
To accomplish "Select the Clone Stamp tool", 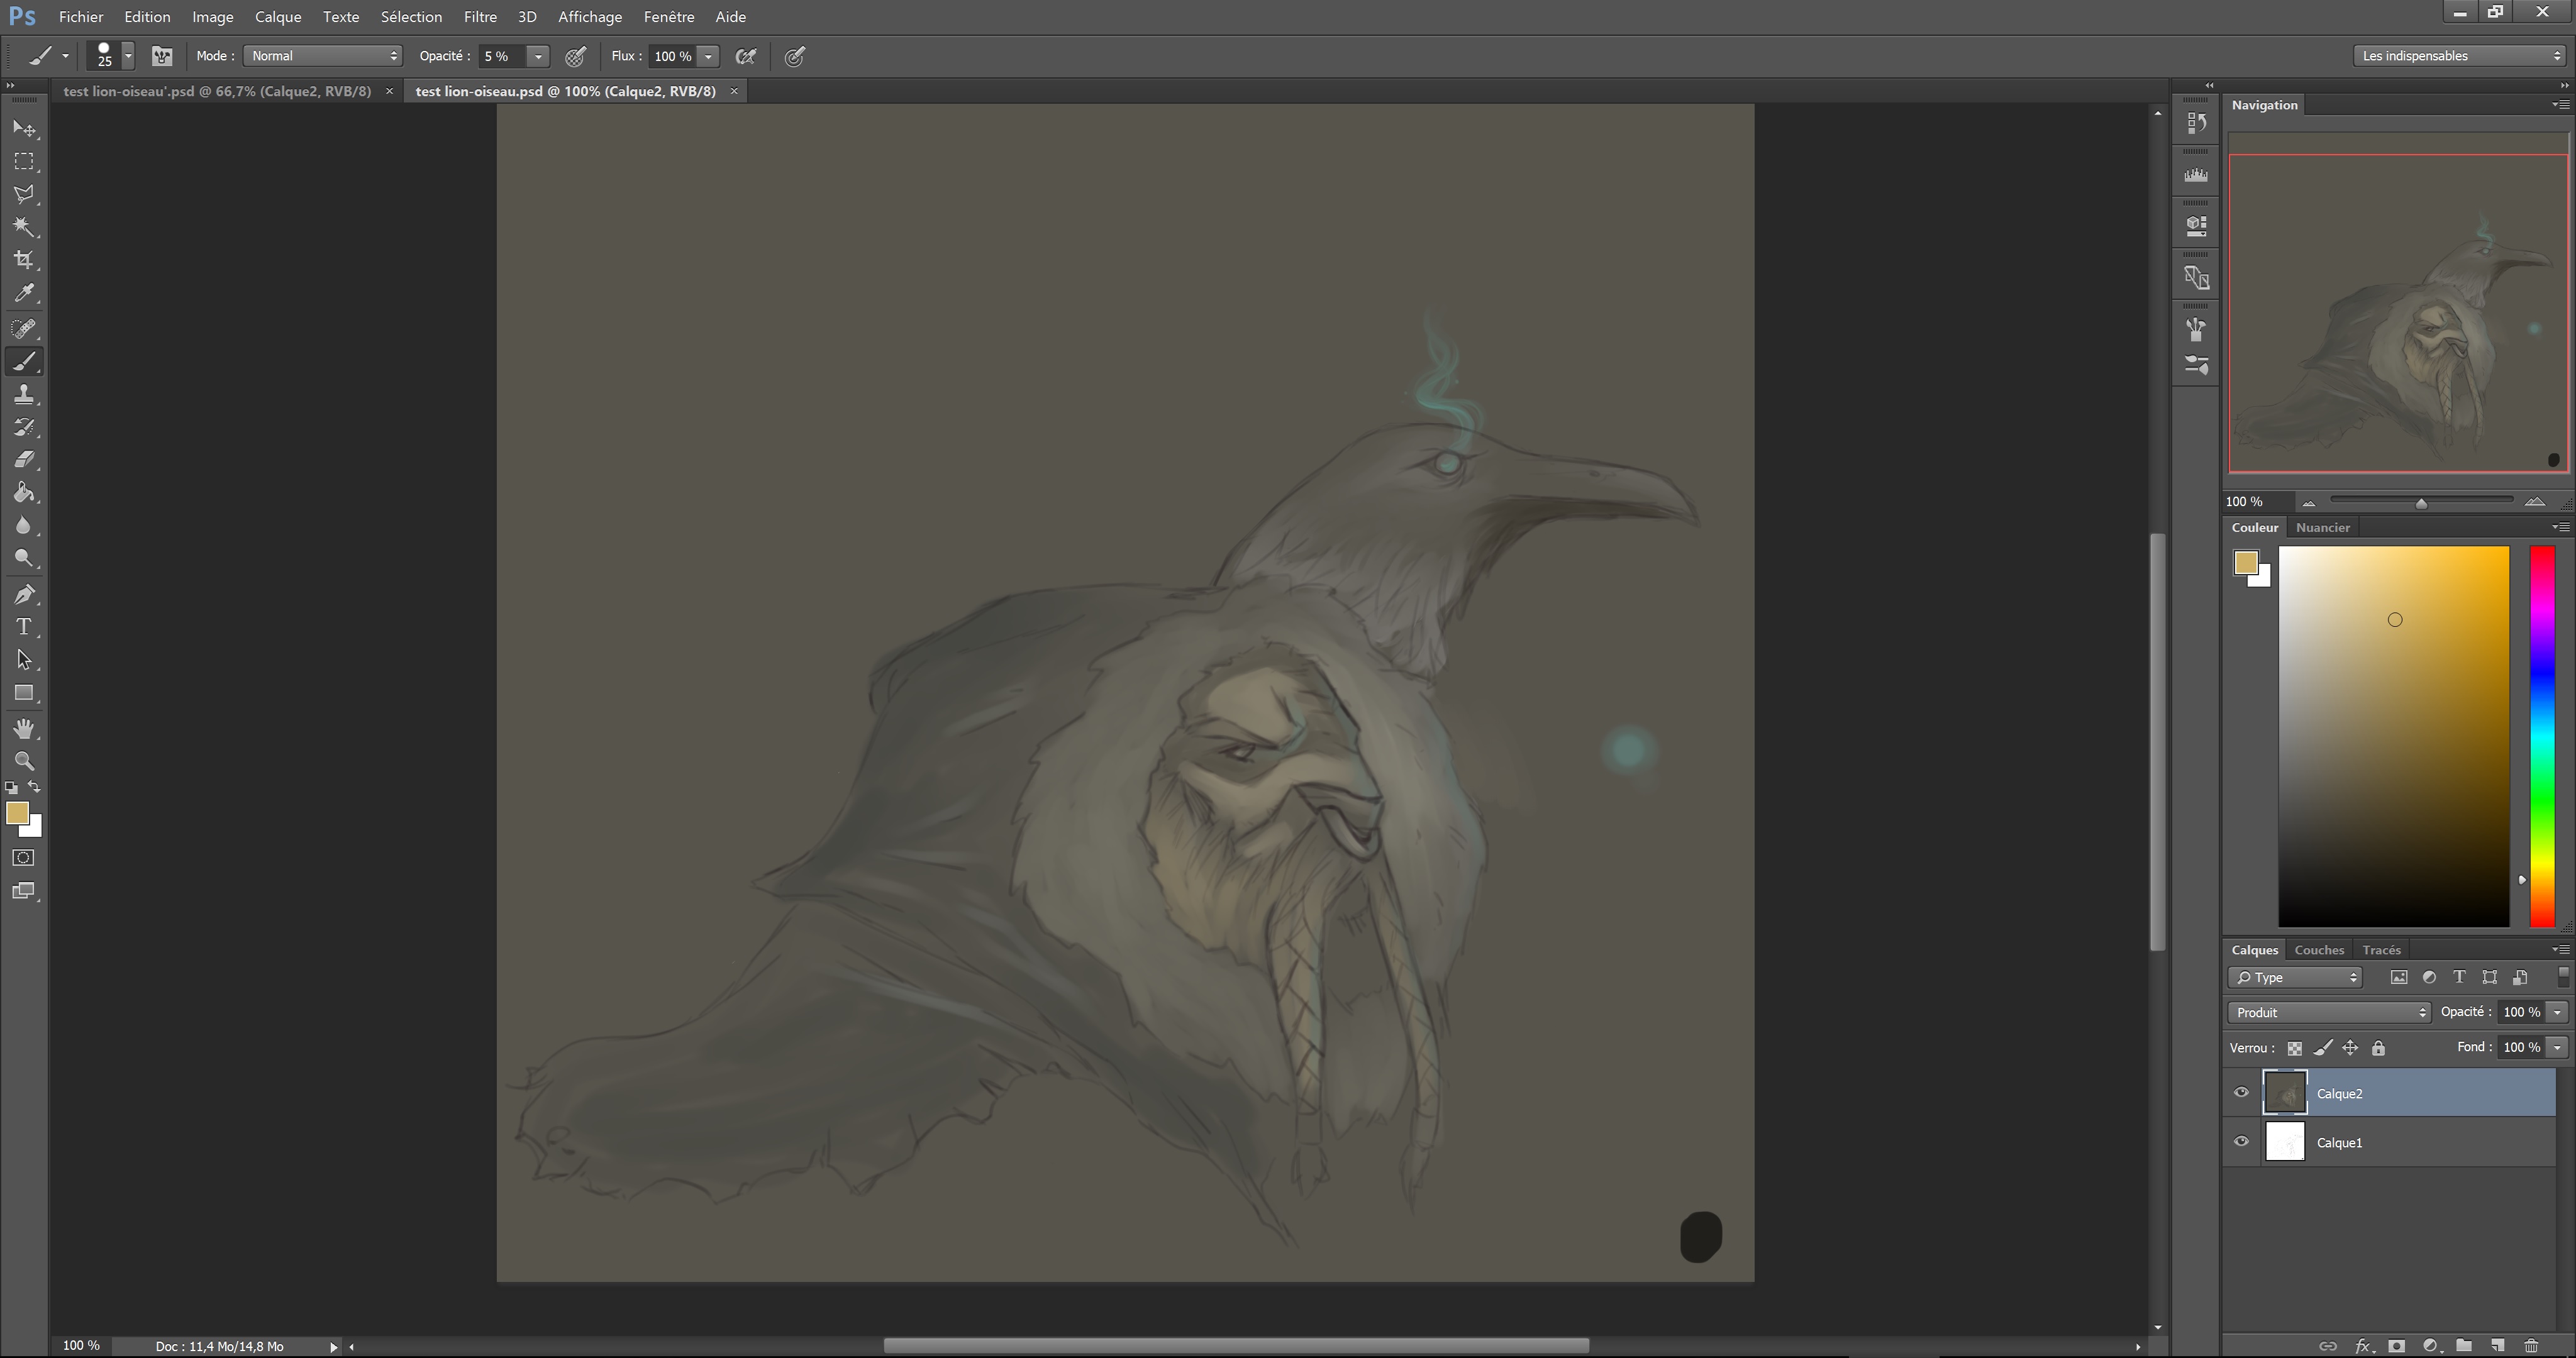I will coord(24,394).
